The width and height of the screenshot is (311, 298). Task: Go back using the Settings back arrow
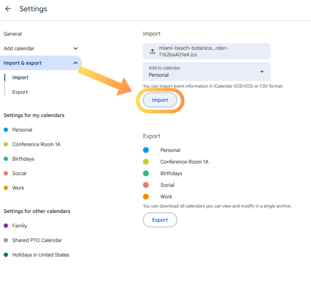point(8,9)
